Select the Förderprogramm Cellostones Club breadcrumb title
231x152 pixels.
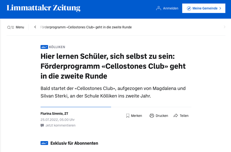[86, 27]
